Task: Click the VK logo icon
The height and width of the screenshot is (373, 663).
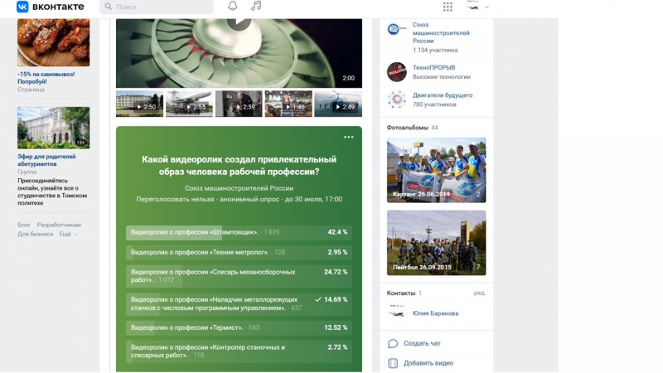Action: 22,7
